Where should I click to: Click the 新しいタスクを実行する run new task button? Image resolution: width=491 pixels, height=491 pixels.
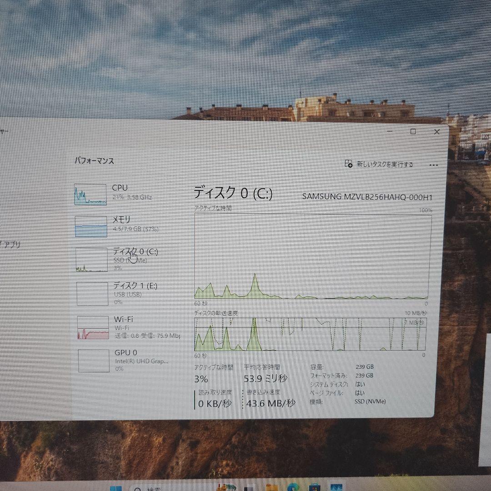(x=384, y=165)
